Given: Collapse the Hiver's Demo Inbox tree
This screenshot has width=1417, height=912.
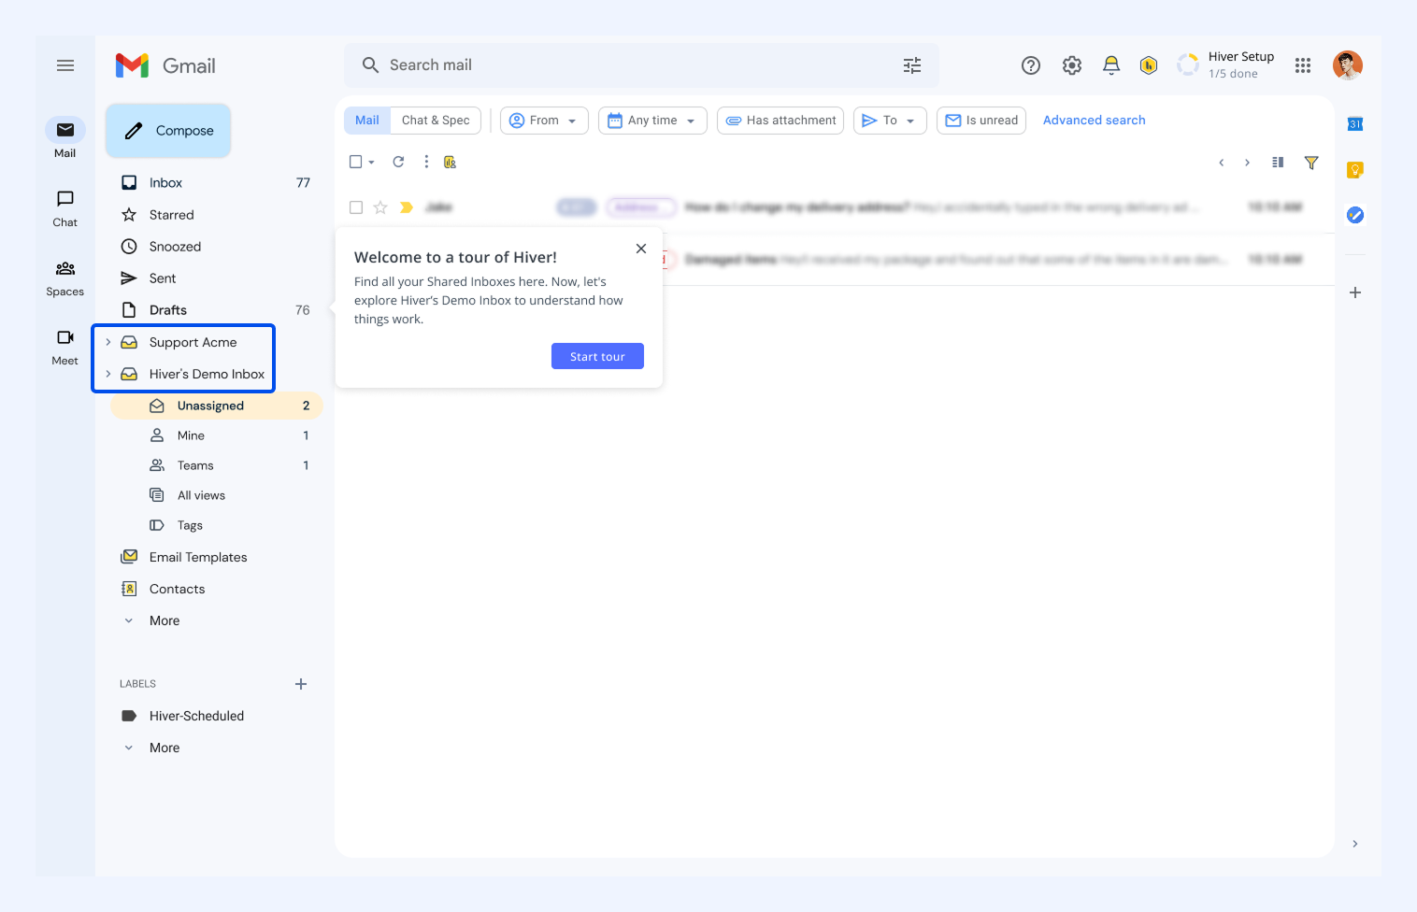Looking at the screenshot, I should coord(108,374).
